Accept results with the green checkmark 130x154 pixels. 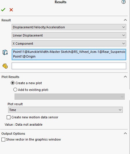3,10
